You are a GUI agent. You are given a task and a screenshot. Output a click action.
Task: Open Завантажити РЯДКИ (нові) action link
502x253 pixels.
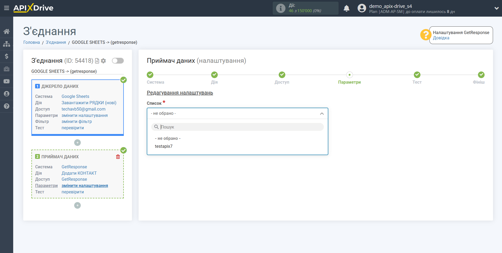pos(89,103)
